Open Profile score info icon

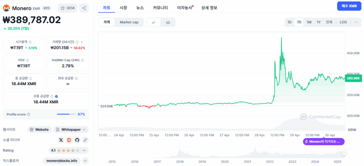click(x=28, y=114)
